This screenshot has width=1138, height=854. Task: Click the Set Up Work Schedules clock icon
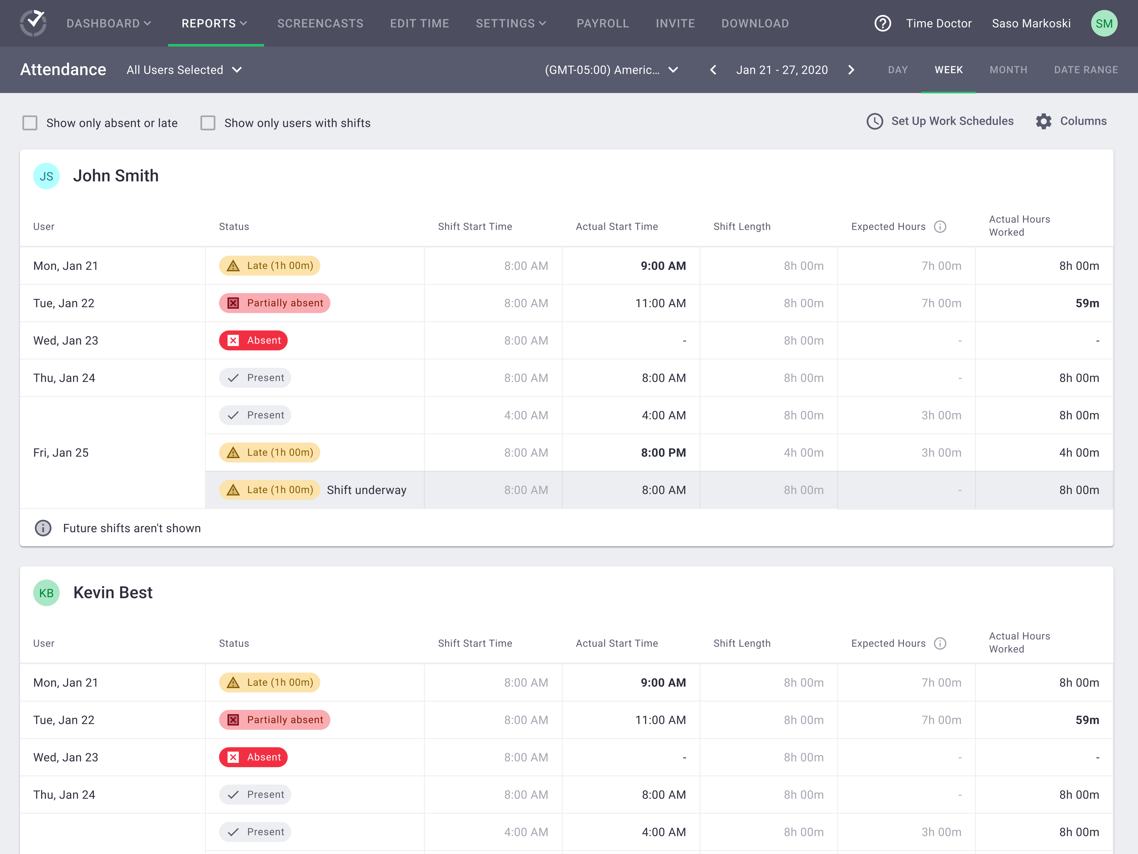coord(875,122)
